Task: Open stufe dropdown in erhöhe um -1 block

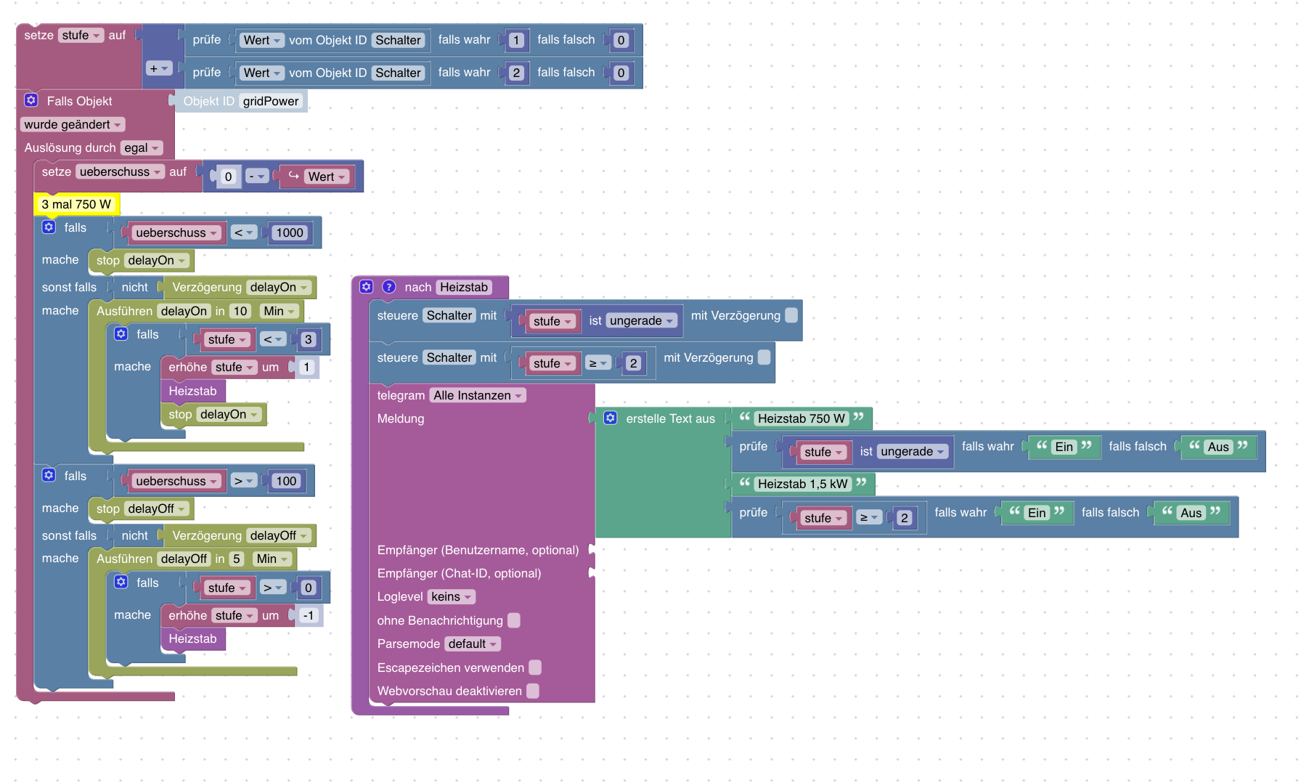Action: tap(234, 615)
